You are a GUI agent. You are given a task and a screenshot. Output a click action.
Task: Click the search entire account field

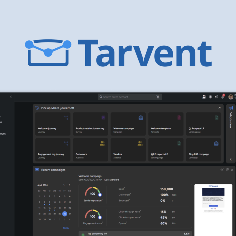130,97
